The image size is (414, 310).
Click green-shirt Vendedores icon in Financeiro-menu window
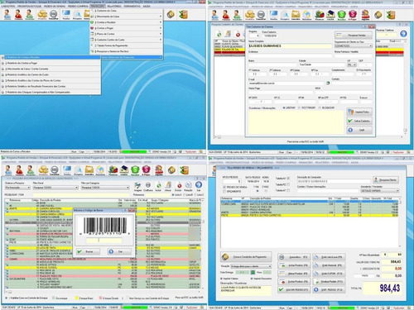[30, 15]
